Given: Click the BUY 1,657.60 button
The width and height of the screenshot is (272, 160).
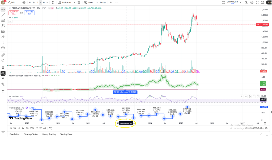Looking at the screenshot, I should pyautogui.click(x=29, y=13).
